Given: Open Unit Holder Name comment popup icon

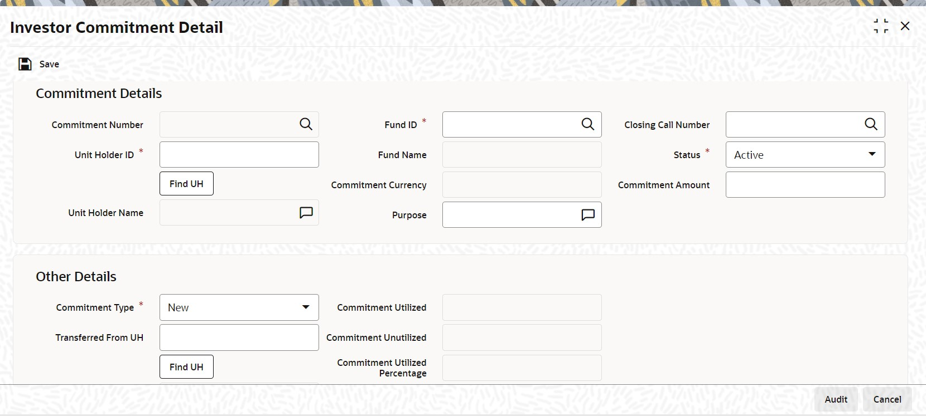Looking at the screenshot, I should coord(306,213).
